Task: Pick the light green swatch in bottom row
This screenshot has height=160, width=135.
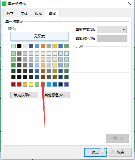Action: click(37, 84)
